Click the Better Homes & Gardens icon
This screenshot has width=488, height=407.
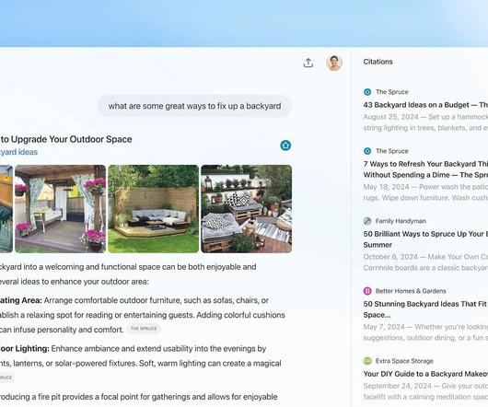pyautogui.click(x=367, y=291)
